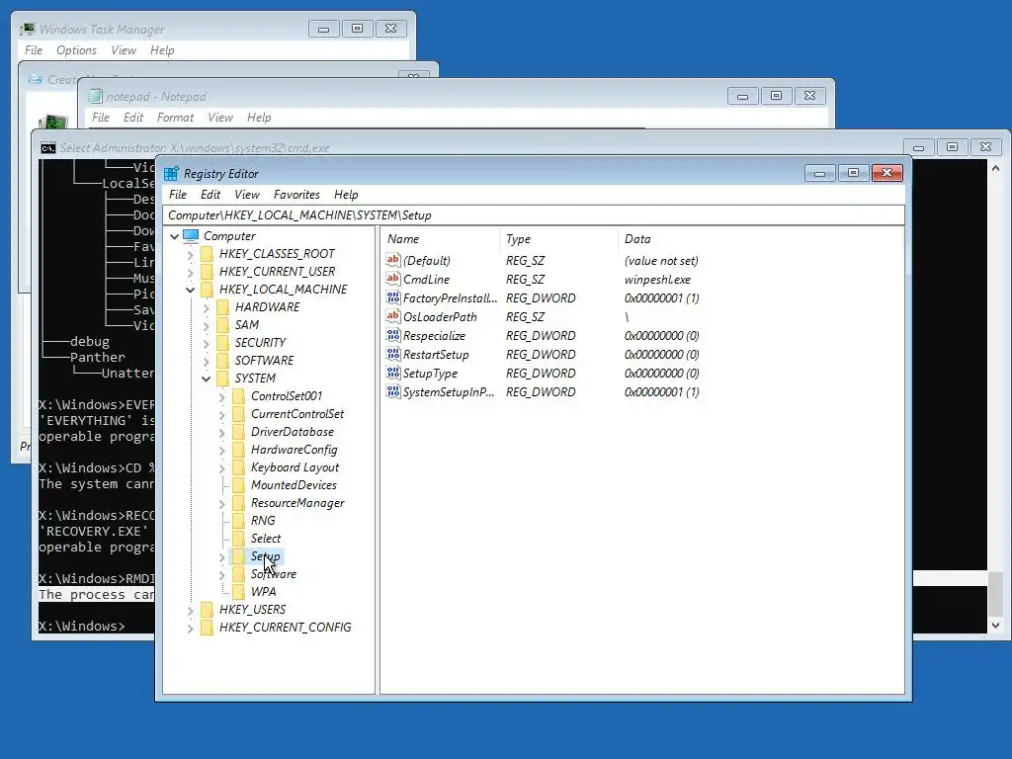This screenshot has height=759, width=1012.
Task: Click the RNG folder icon
Action: (239, 520)
